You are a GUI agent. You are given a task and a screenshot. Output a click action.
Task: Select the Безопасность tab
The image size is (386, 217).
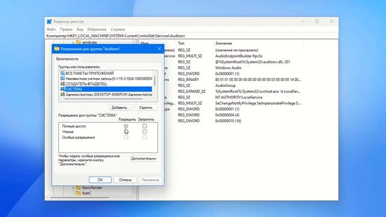67,59
